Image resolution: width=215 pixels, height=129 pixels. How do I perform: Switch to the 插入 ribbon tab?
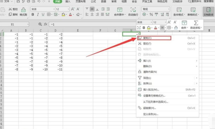point(68,2)
